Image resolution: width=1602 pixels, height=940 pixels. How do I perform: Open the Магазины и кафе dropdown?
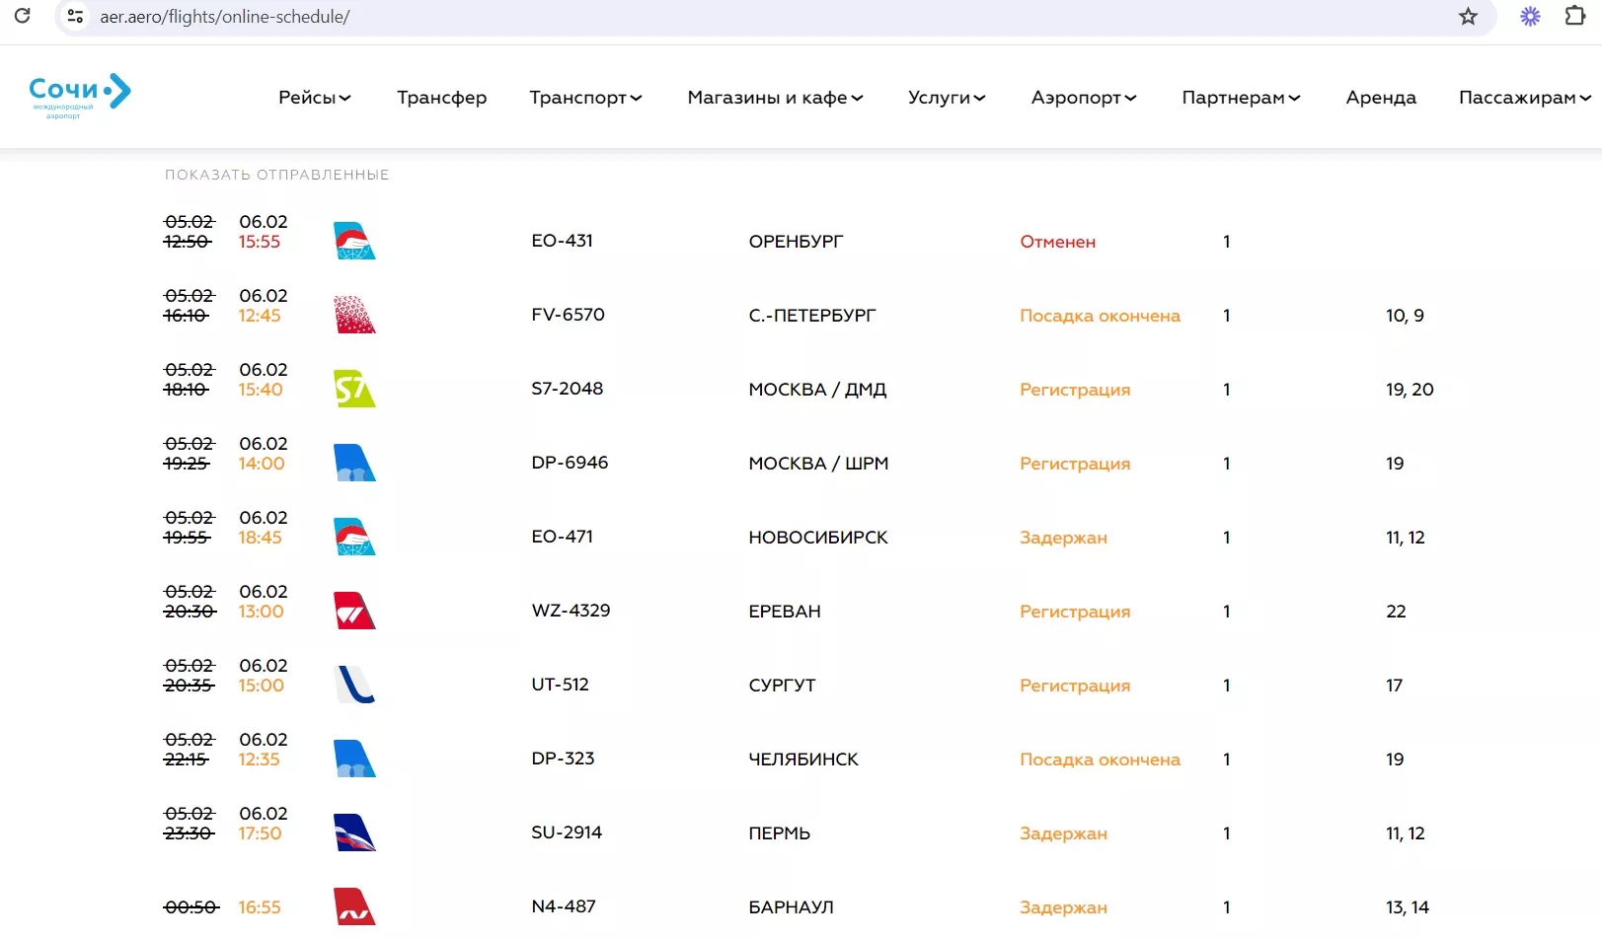pyautogui.click(x=775, y=97)
